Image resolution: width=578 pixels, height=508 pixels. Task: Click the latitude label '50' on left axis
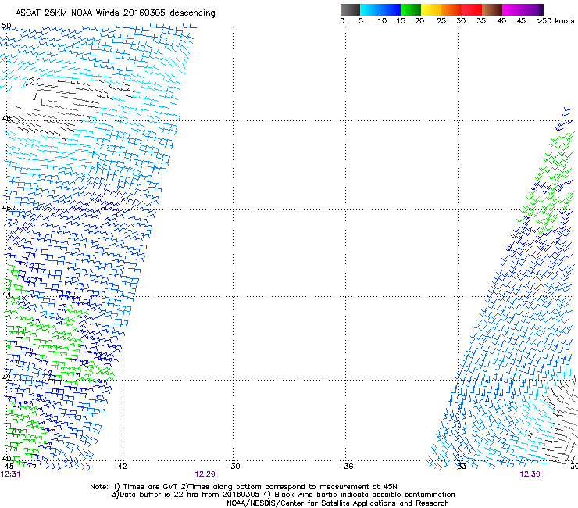click(x=6, y=26)
